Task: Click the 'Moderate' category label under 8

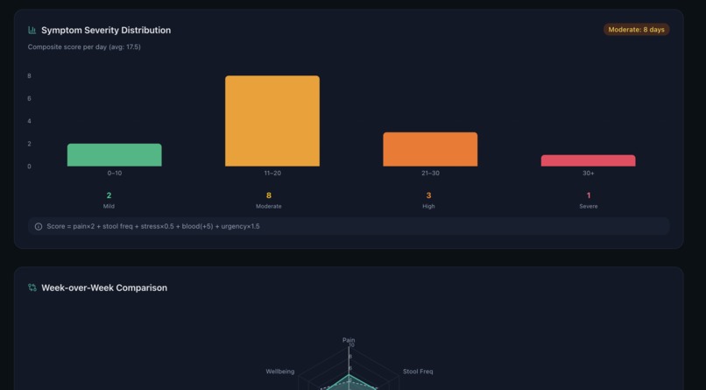Action: [269, 206]
